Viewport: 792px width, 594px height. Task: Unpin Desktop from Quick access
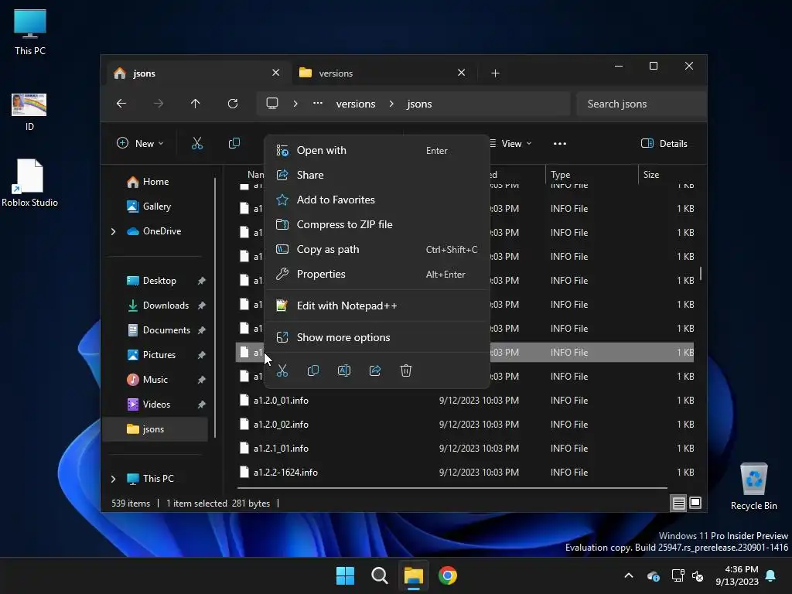[x=202, y=281]
